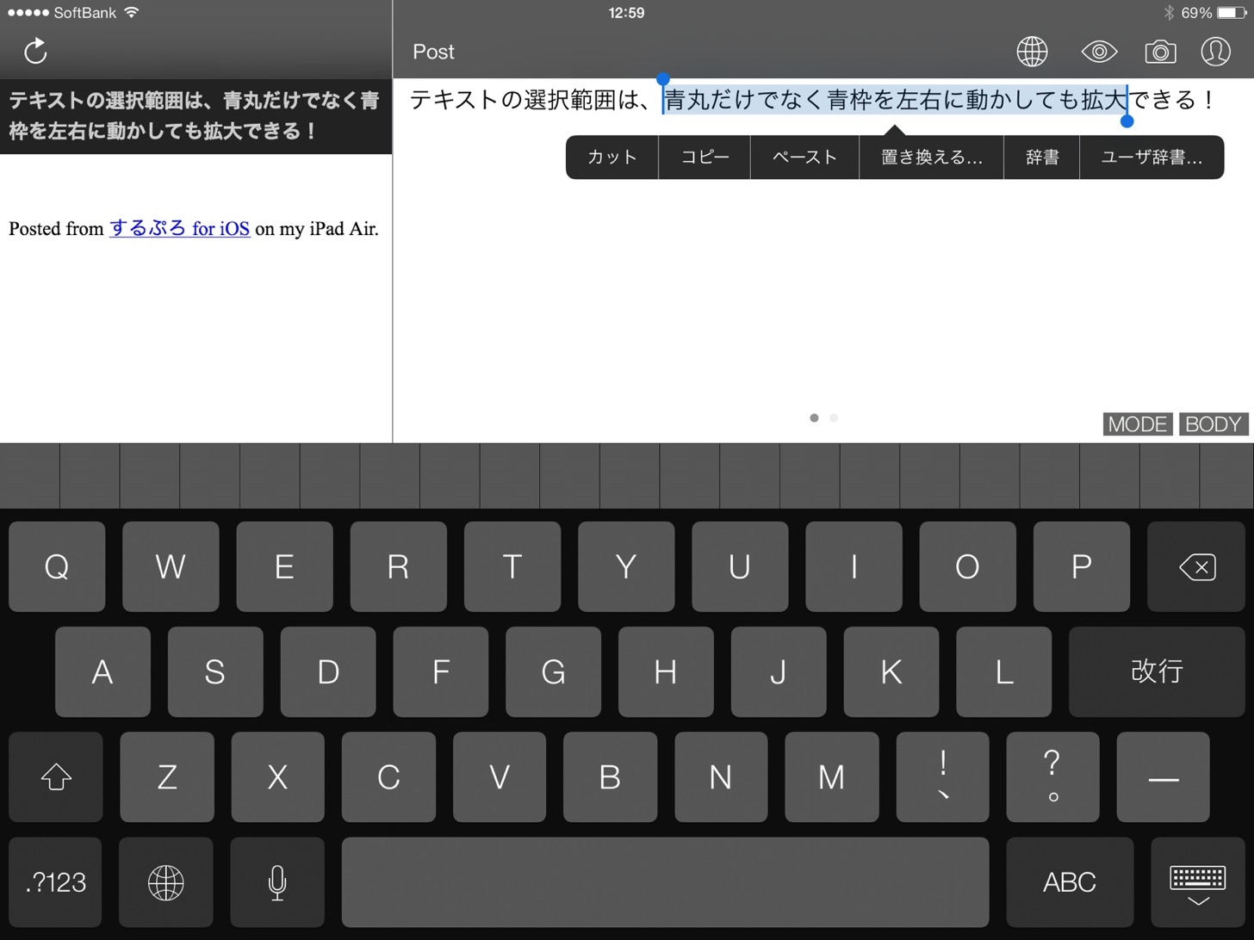1254x940 pixels.
Task: Tap the second page indicator dot
Action: (x=834, y=417)
